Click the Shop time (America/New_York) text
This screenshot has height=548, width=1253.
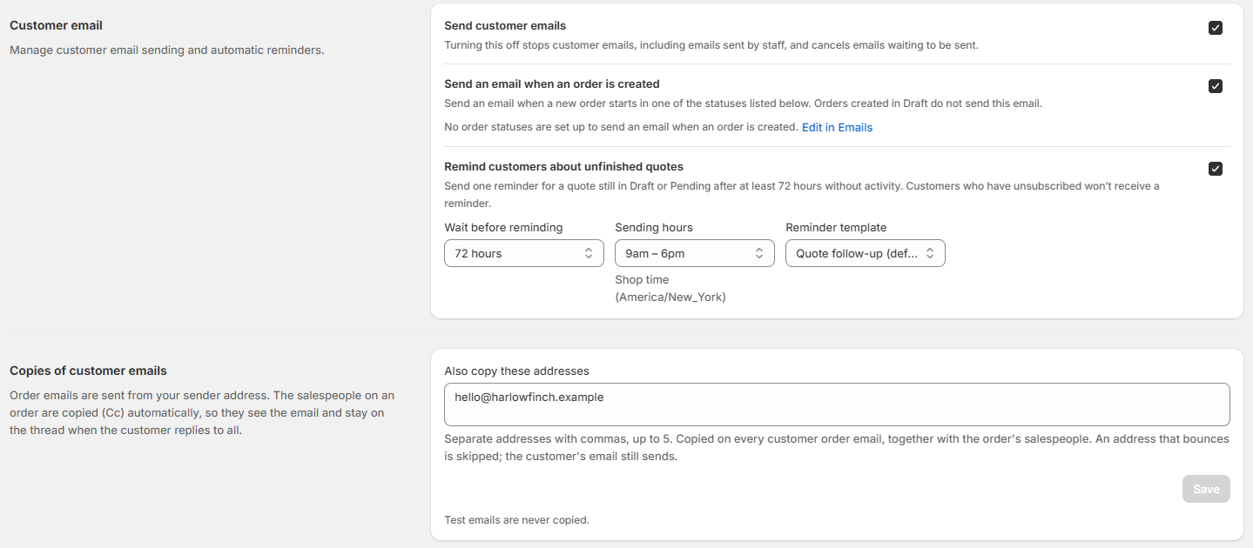670,288
